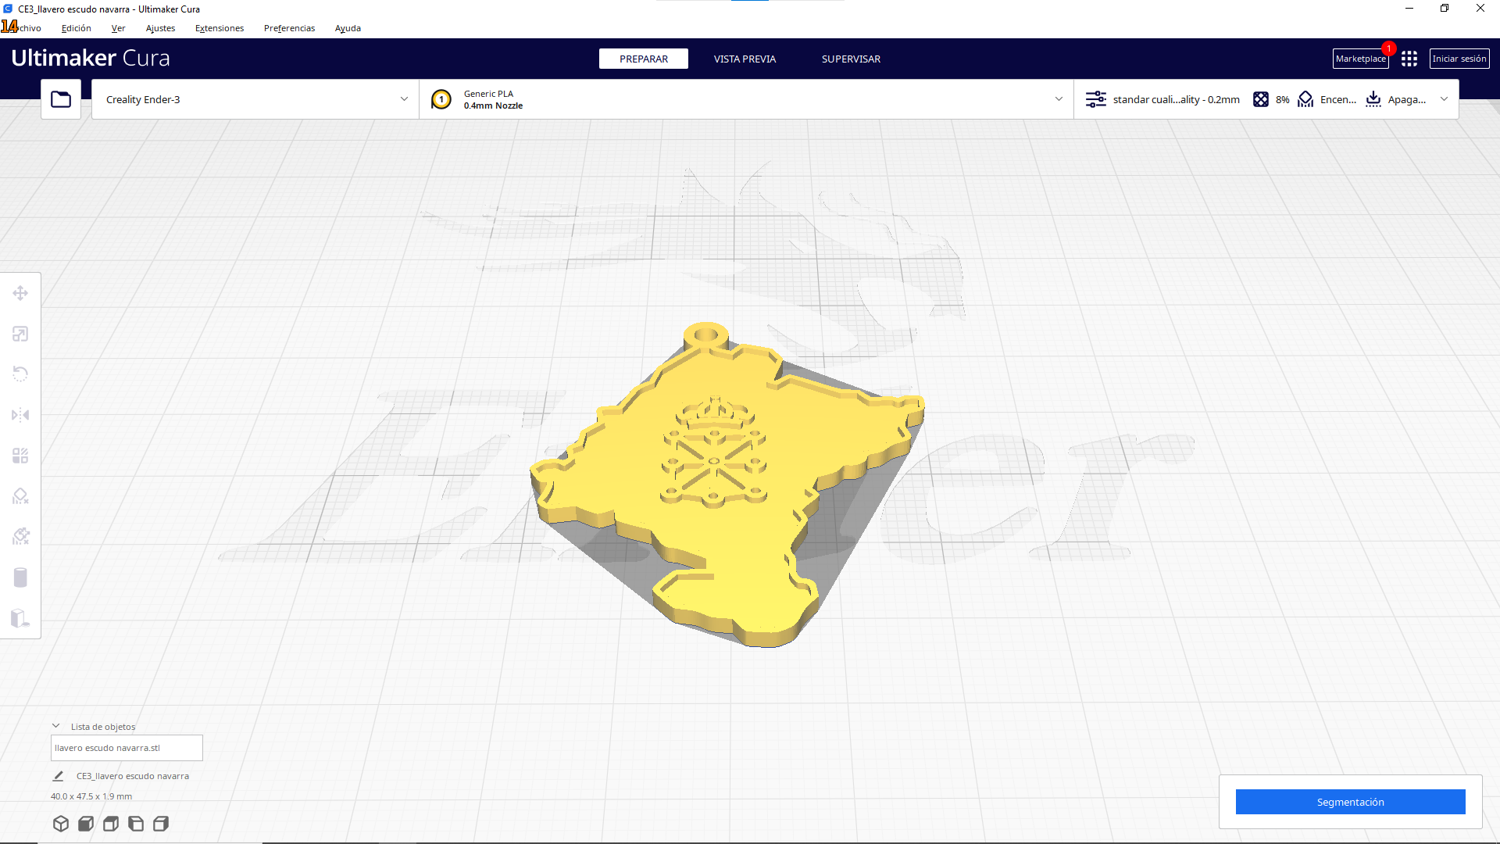Switch to VISTA PREVIA tab
The height and width of the screenshot is (844, 1500).
tap(745, 59)
